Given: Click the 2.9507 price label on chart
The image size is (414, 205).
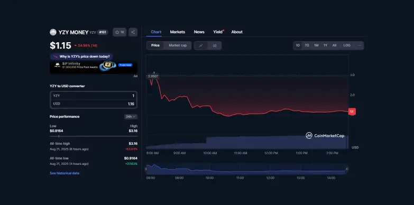Looking at the screenshot, I should tap(153, 76).
